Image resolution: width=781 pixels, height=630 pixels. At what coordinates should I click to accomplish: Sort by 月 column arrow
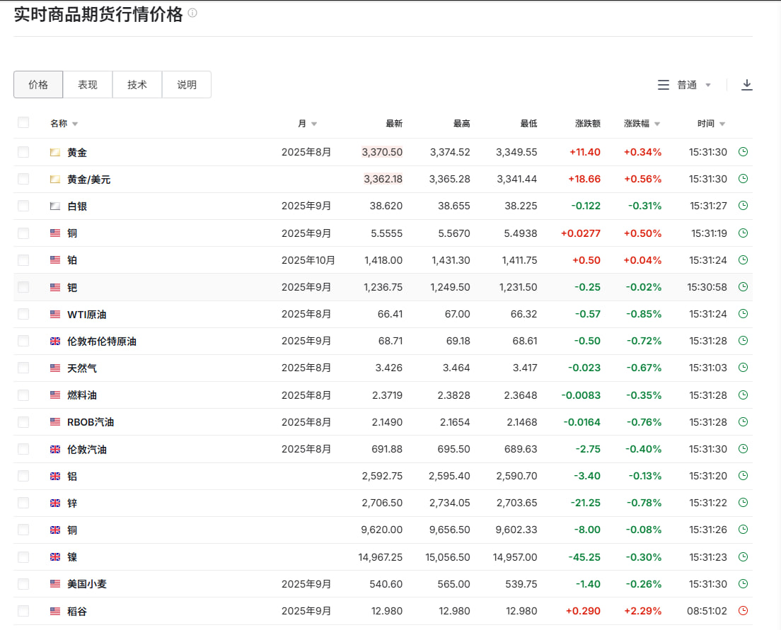pyautogui.click(x=314, y=124)
